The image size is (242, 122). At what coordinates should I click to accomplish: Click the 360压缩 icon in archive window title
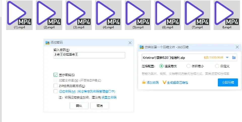coord(142,47)
